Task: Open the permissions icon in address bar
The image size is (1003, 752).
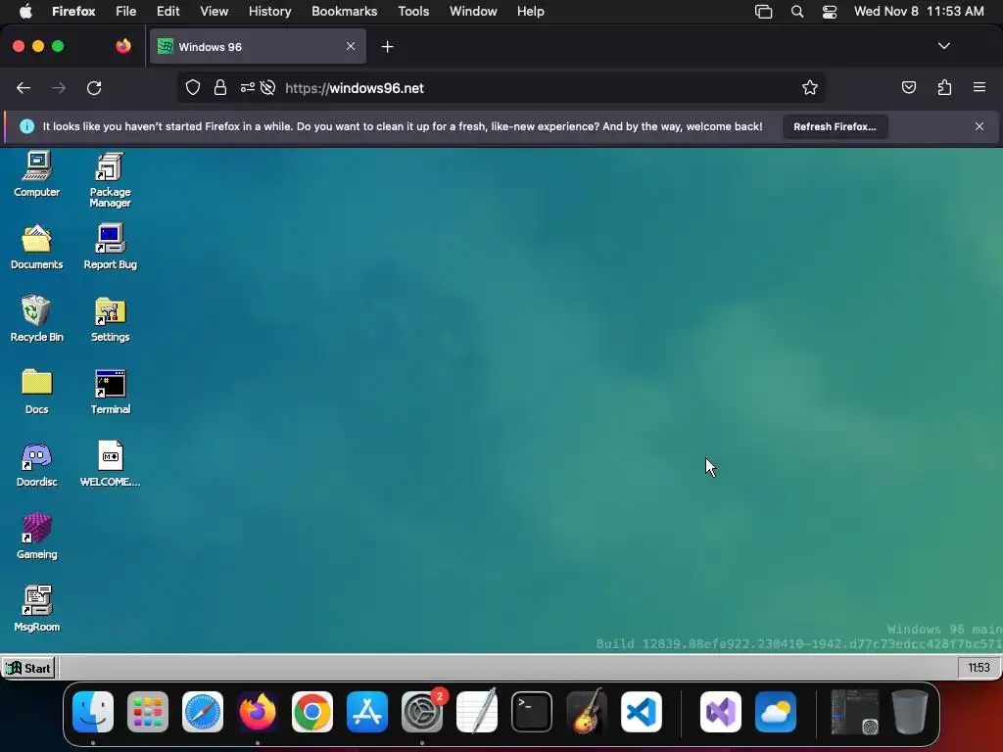Action: [247, 87]
